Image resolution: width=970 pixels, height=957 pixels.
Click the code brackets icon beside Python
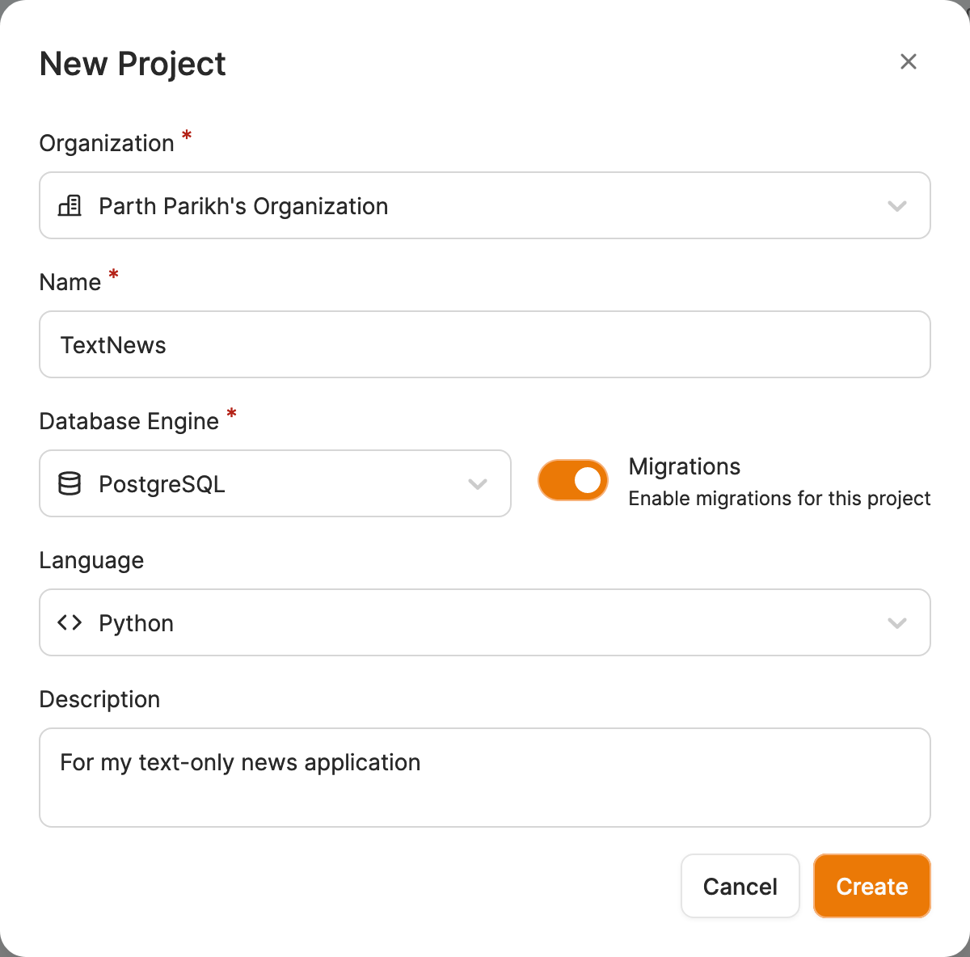tap(70, 623)
